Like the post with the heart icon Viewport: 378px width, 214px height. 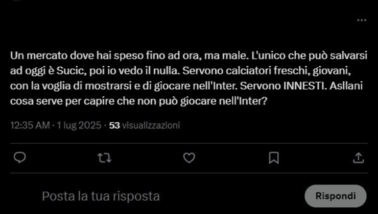click(x=189, y=158)
